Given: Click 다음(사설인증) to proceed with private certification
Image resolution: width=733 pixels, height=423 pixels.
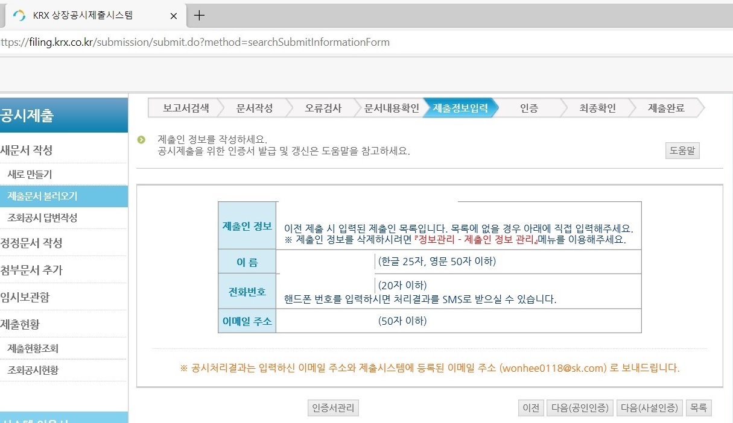Looking at the screenshot, I should (x=649, y=407).
